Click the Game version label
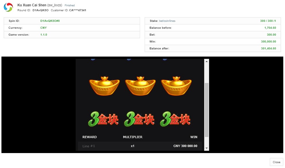The image size is (285, 168). 19,35
